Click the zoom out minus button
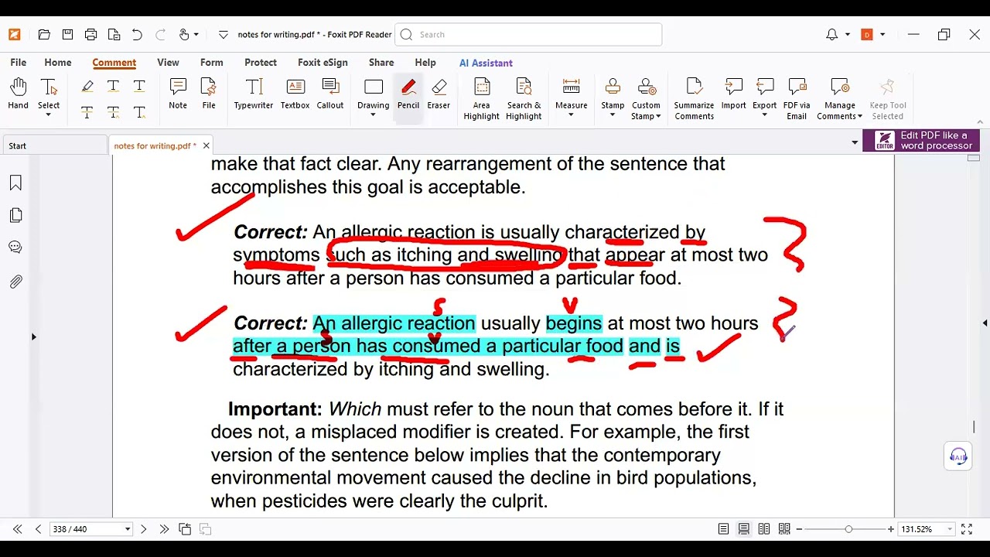This screenshot has height=557, width=990. coord(799,529)
